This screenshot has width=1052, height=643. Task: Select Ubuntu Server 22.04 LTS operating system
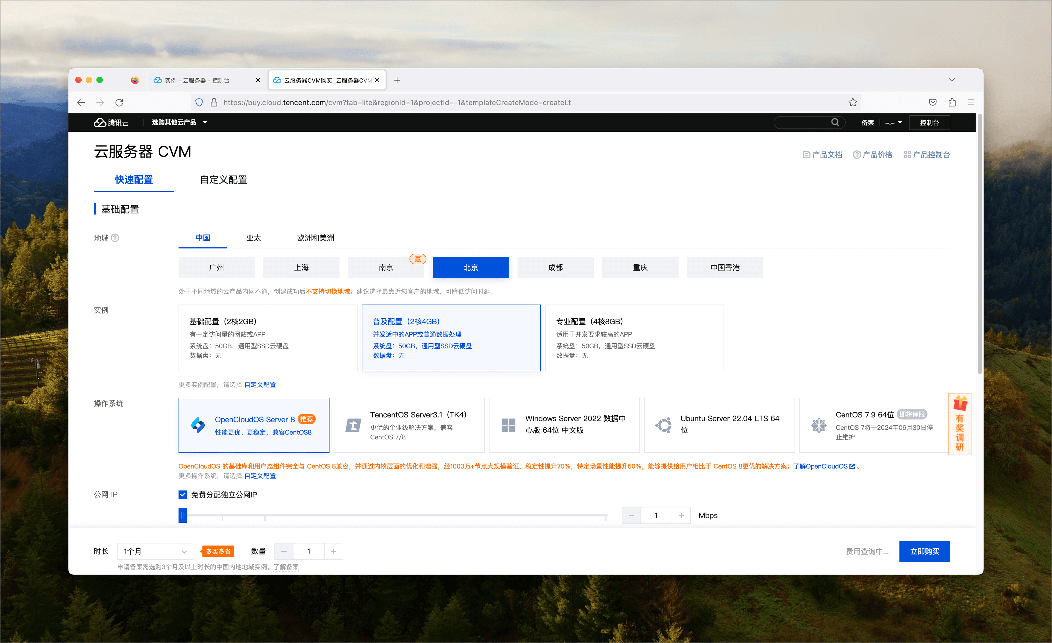point(719,425)
